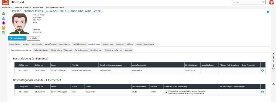
Task: Click the page info icon beside title
Action: point(268,12)
